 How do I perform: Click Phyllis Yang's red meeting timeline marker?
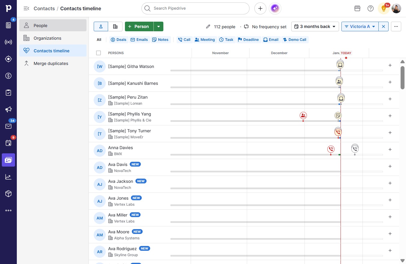point(303,115)
